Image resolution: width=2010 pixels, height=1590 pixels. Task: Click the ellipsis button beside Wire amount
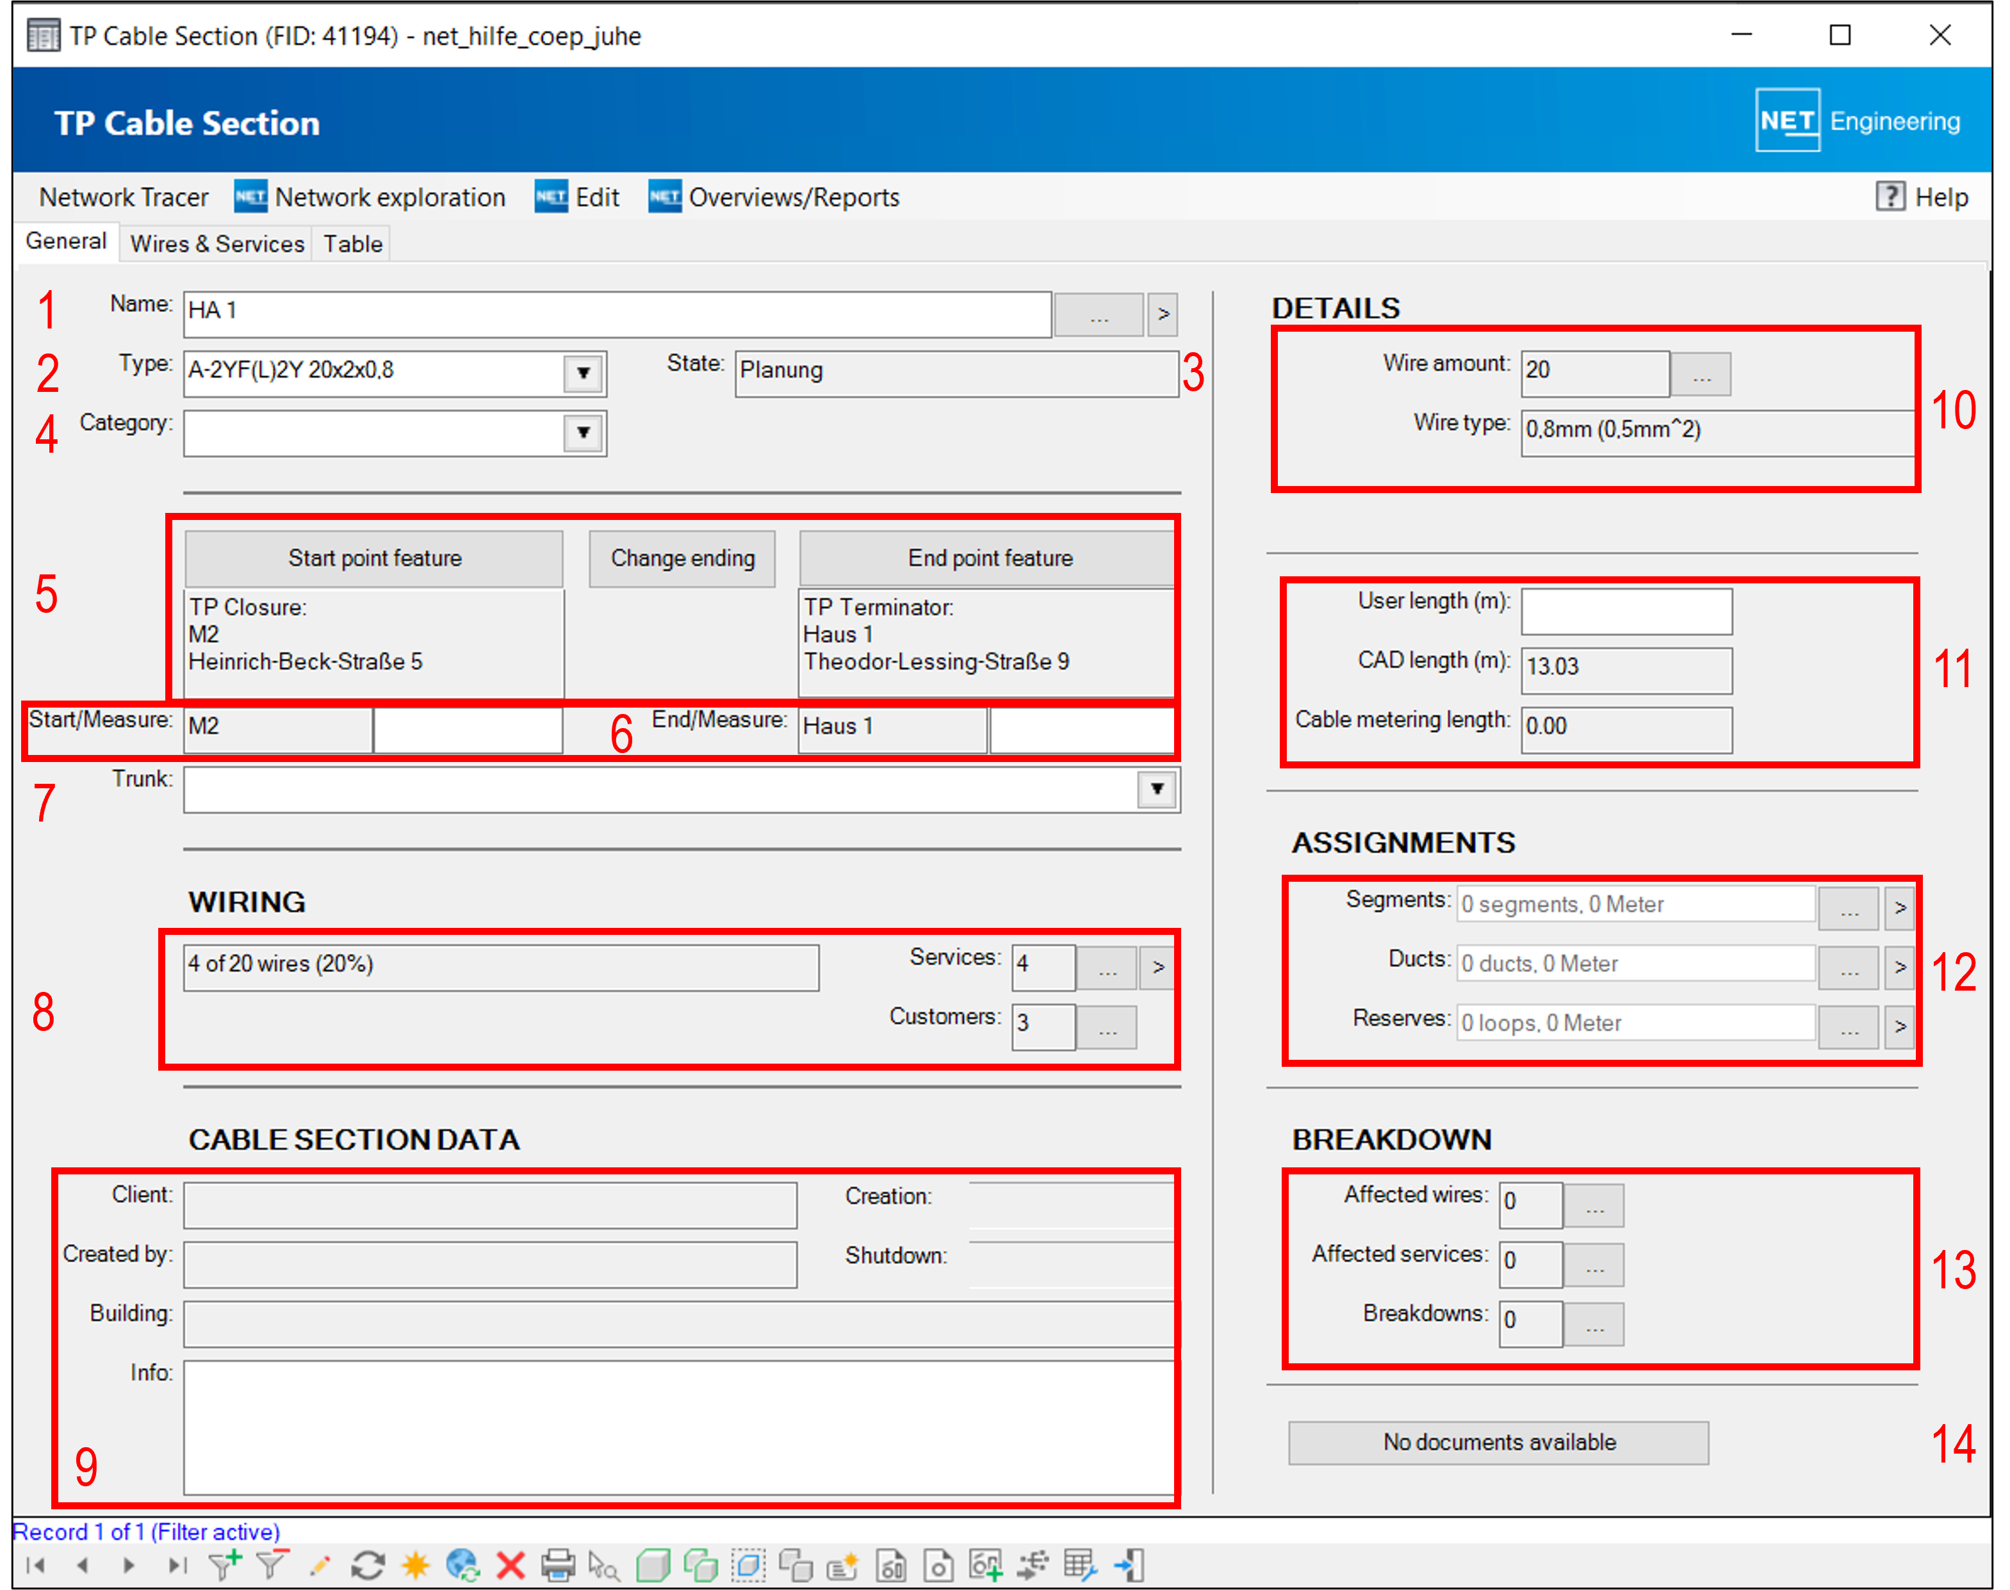(1702, 374)
